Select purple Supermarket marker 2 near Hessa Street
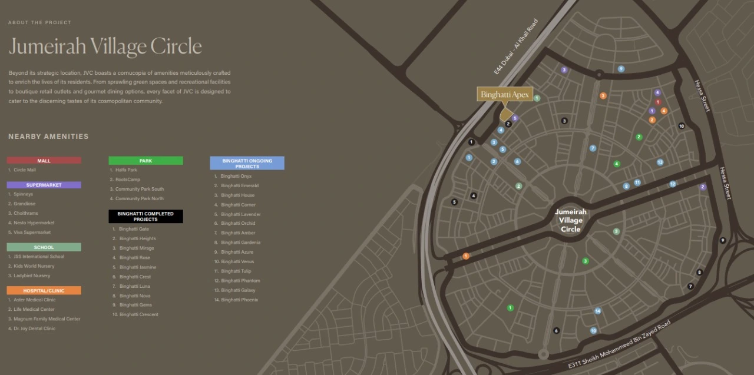754x375 pixels. click(702, 187)
